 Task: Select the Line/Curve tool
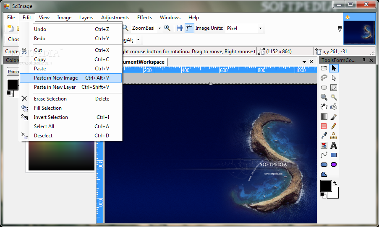pyautogui.click(x=324, y=155)
